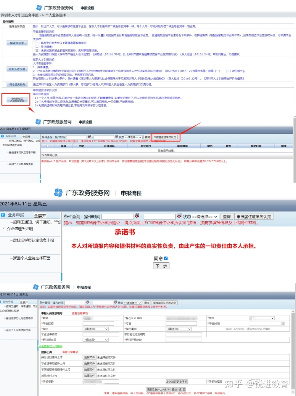Viewport: 296px width, 396px height.
Task: Focus the 毕业证书编号 input field
Action: [x=101, y=334]
